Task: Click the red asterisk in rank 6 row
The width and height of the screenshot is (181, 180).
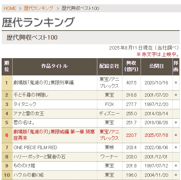Action: pos(176,135)
